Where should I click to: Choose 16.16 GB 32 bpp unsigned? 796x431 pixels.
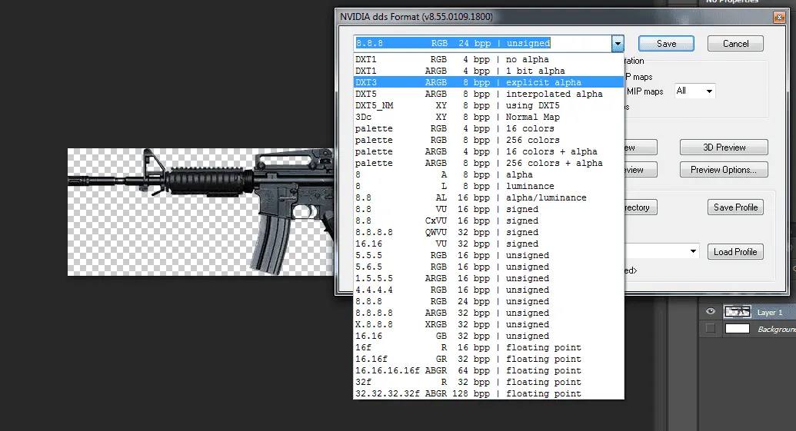pos(488,337)
